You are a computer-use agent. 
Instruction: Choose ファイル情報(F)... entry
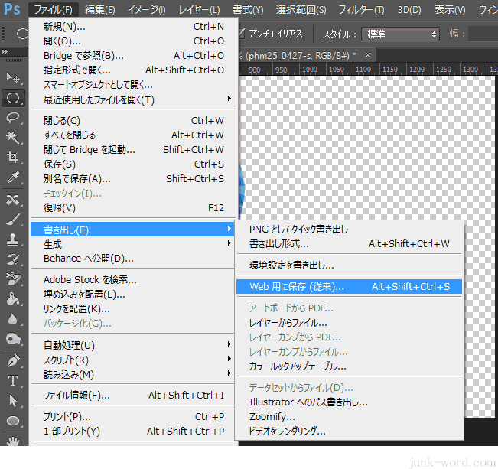(133, 396)
